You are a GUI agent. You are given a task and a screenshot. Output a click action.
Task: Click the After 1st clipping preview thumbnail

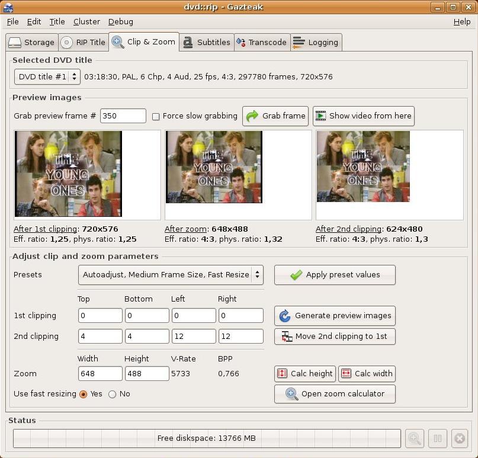68,174
